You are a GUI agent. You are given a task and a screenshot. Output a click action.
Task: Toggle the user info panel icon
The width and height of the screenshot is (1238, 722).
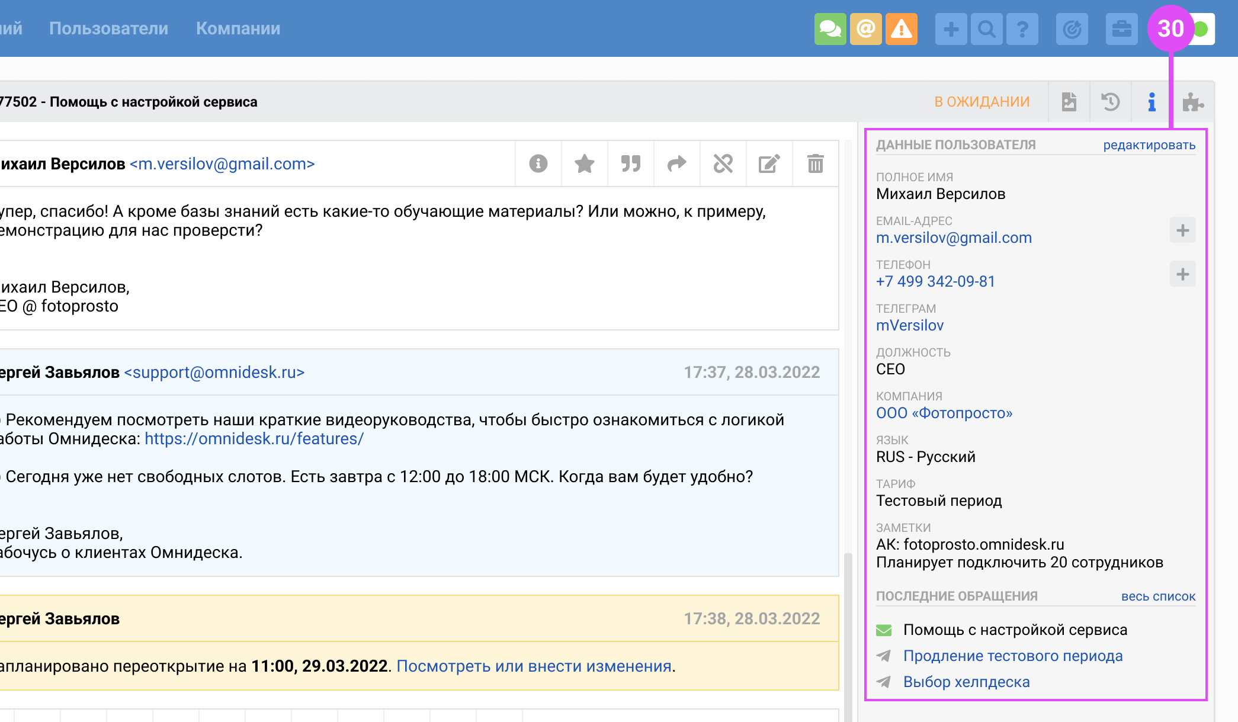pyautogui.click(x=1152, y=102)
